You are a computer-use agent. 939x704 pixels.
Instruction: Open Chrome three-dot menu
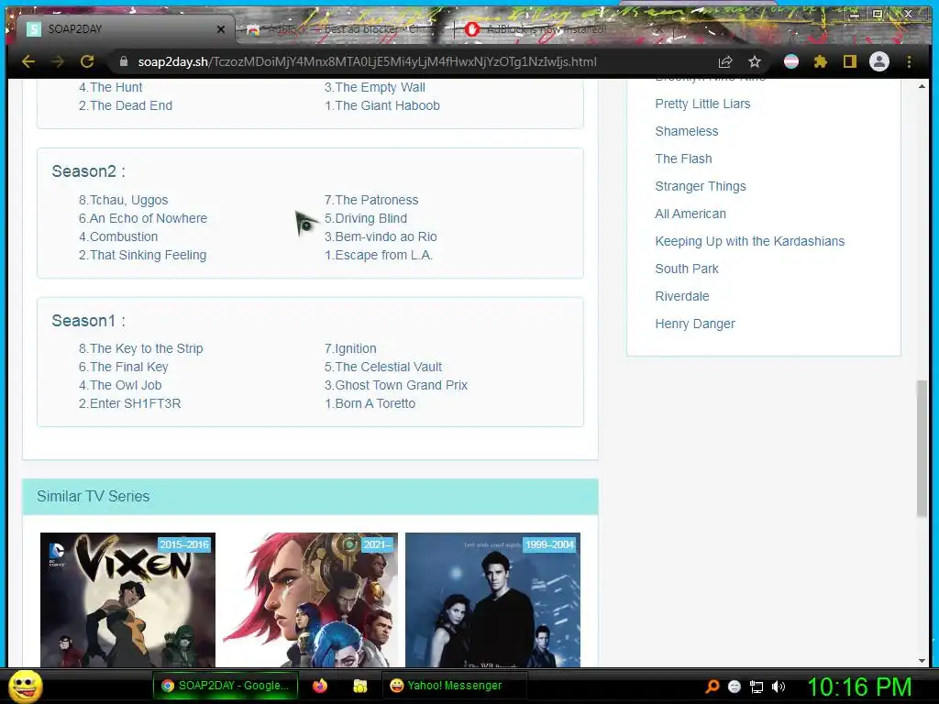pos(909,61)
